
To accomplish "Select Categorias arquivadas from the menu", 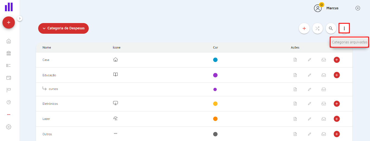I will tap(349, 42).
